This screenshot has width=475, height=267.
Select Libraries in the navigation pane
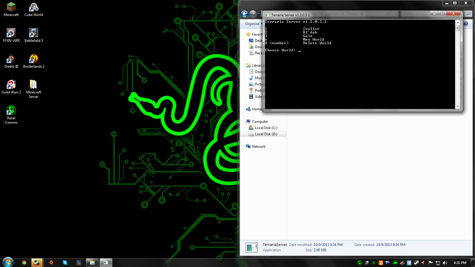254,66
